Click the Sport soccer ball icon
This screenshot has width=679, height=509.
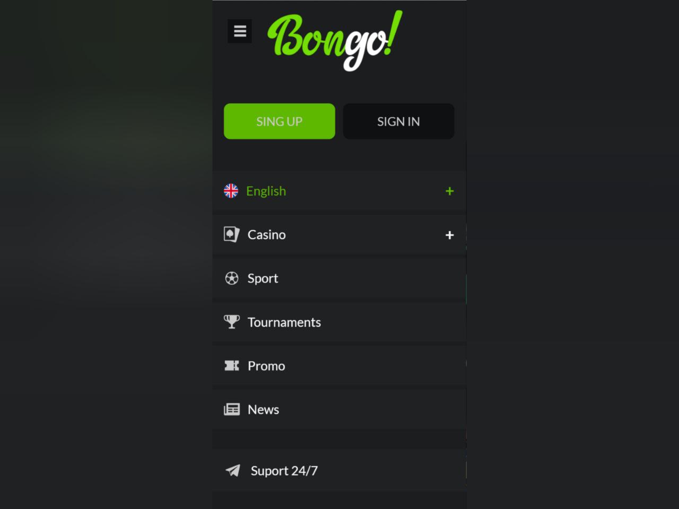(x=232, y=278)
